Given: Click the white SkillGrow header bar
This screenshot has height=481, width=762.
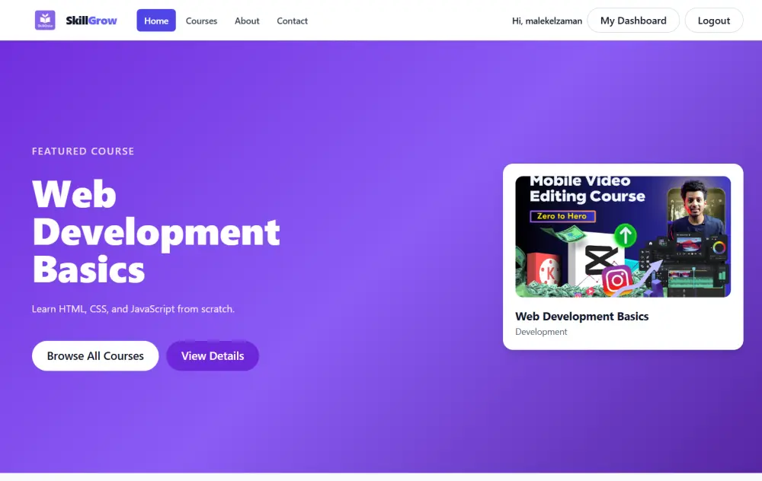Looking at the screenshot, I should pyautogui.click(x=381, y=21).
